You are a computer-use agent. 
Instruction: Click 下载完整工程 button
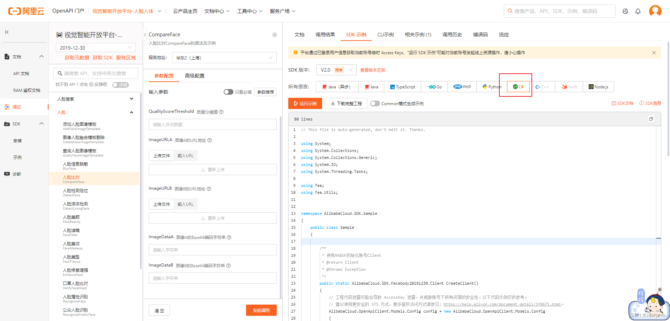[346, 103]
